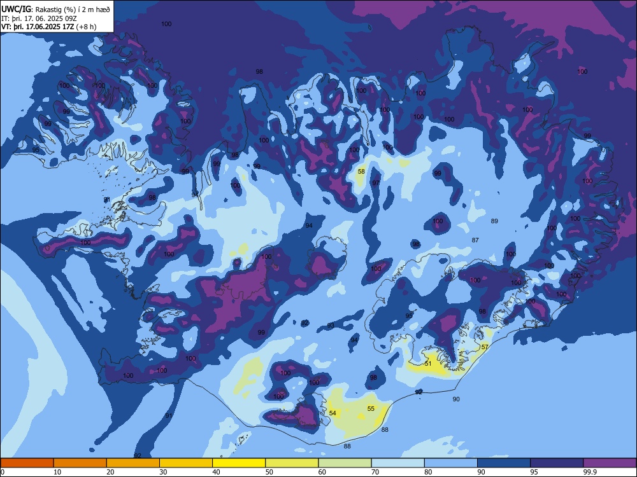Viewport: 637px width, 477px height.
Task: Click the '87' humidity value on the map
Action: [475, 240]
